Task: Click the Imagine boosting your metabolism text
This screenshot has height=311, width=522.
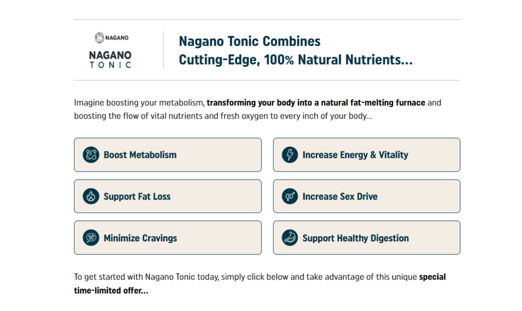Action: coord(139,103)
